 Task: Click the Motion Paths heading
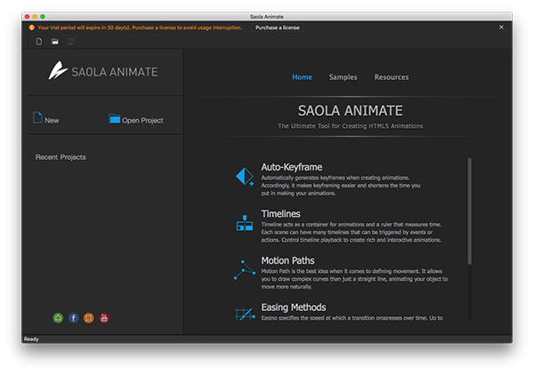click(287, 260)
